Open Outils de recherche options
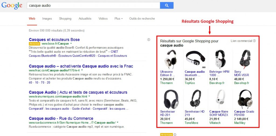The height and width of the screenshot is (136, 276). point(142,19)
